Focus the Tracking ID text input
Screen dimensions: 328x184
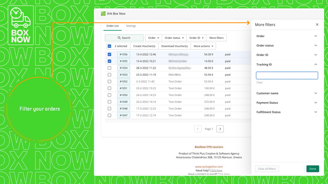tap(287, 75)
